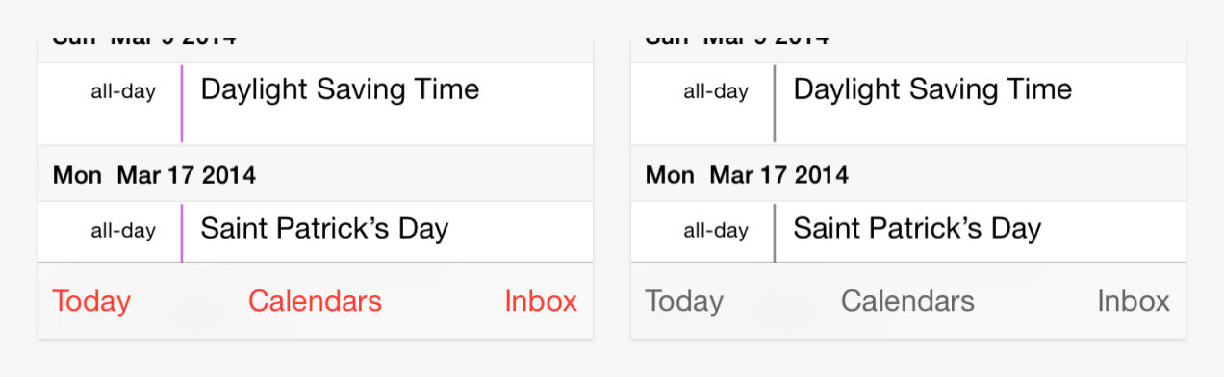Select Saint Patrick's Day event with gray bar
Image resolution: width=1224 pixels, height=377 pixels.
coord(908,232)
